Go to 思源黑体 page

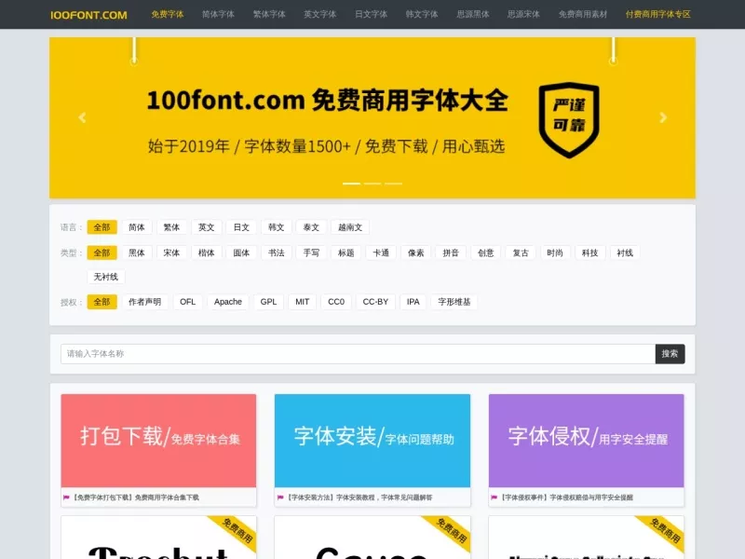coord(473,14)
